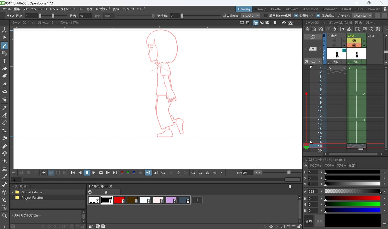Viewport: 388px width, 229px height.
Task: Select the Eraser tool
Action: click(5, 84)
